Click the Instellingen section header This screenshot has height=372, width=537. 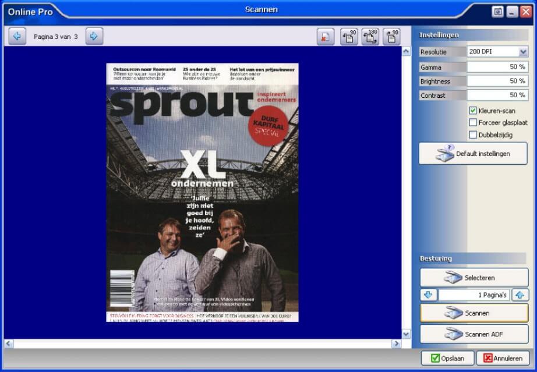(473, 35)
